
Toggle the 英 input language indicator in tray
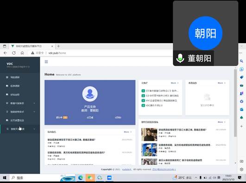(219, 177)
